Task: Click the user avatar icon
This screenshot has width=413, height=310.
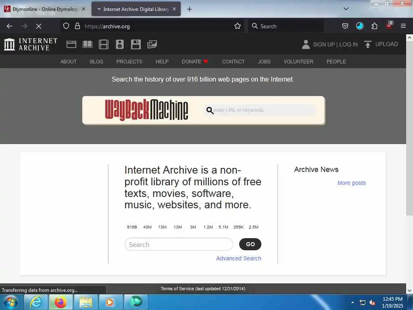Action: [306, 44]
